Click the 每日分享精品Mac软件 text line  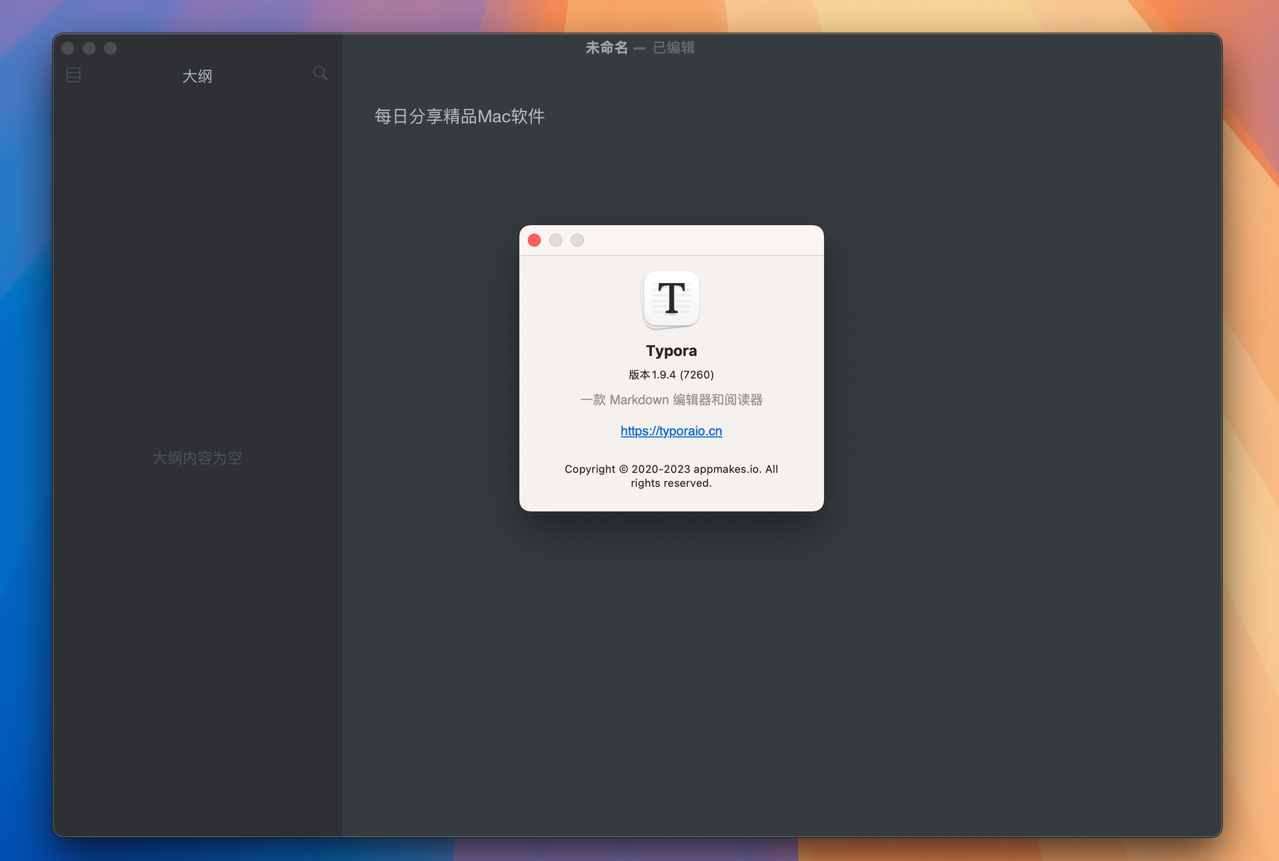459,116
